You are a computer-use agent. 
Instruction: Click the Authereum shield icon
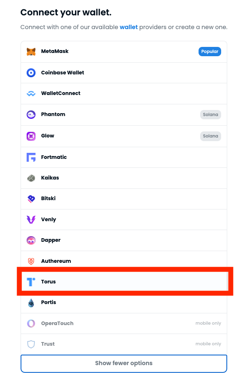pyautogui.click(x=31, y=261)
